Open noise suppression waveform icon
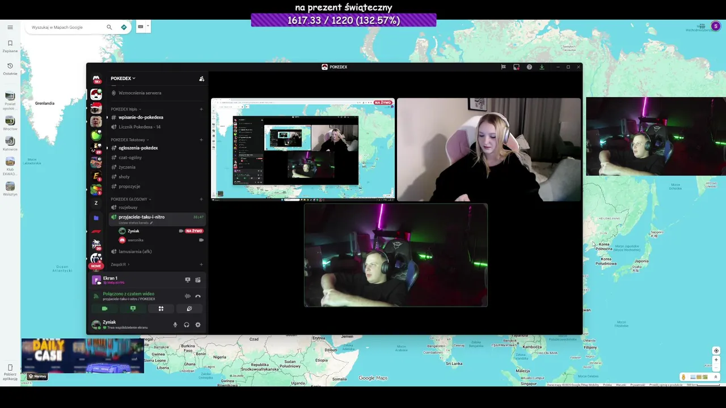 tap(188, 296)
